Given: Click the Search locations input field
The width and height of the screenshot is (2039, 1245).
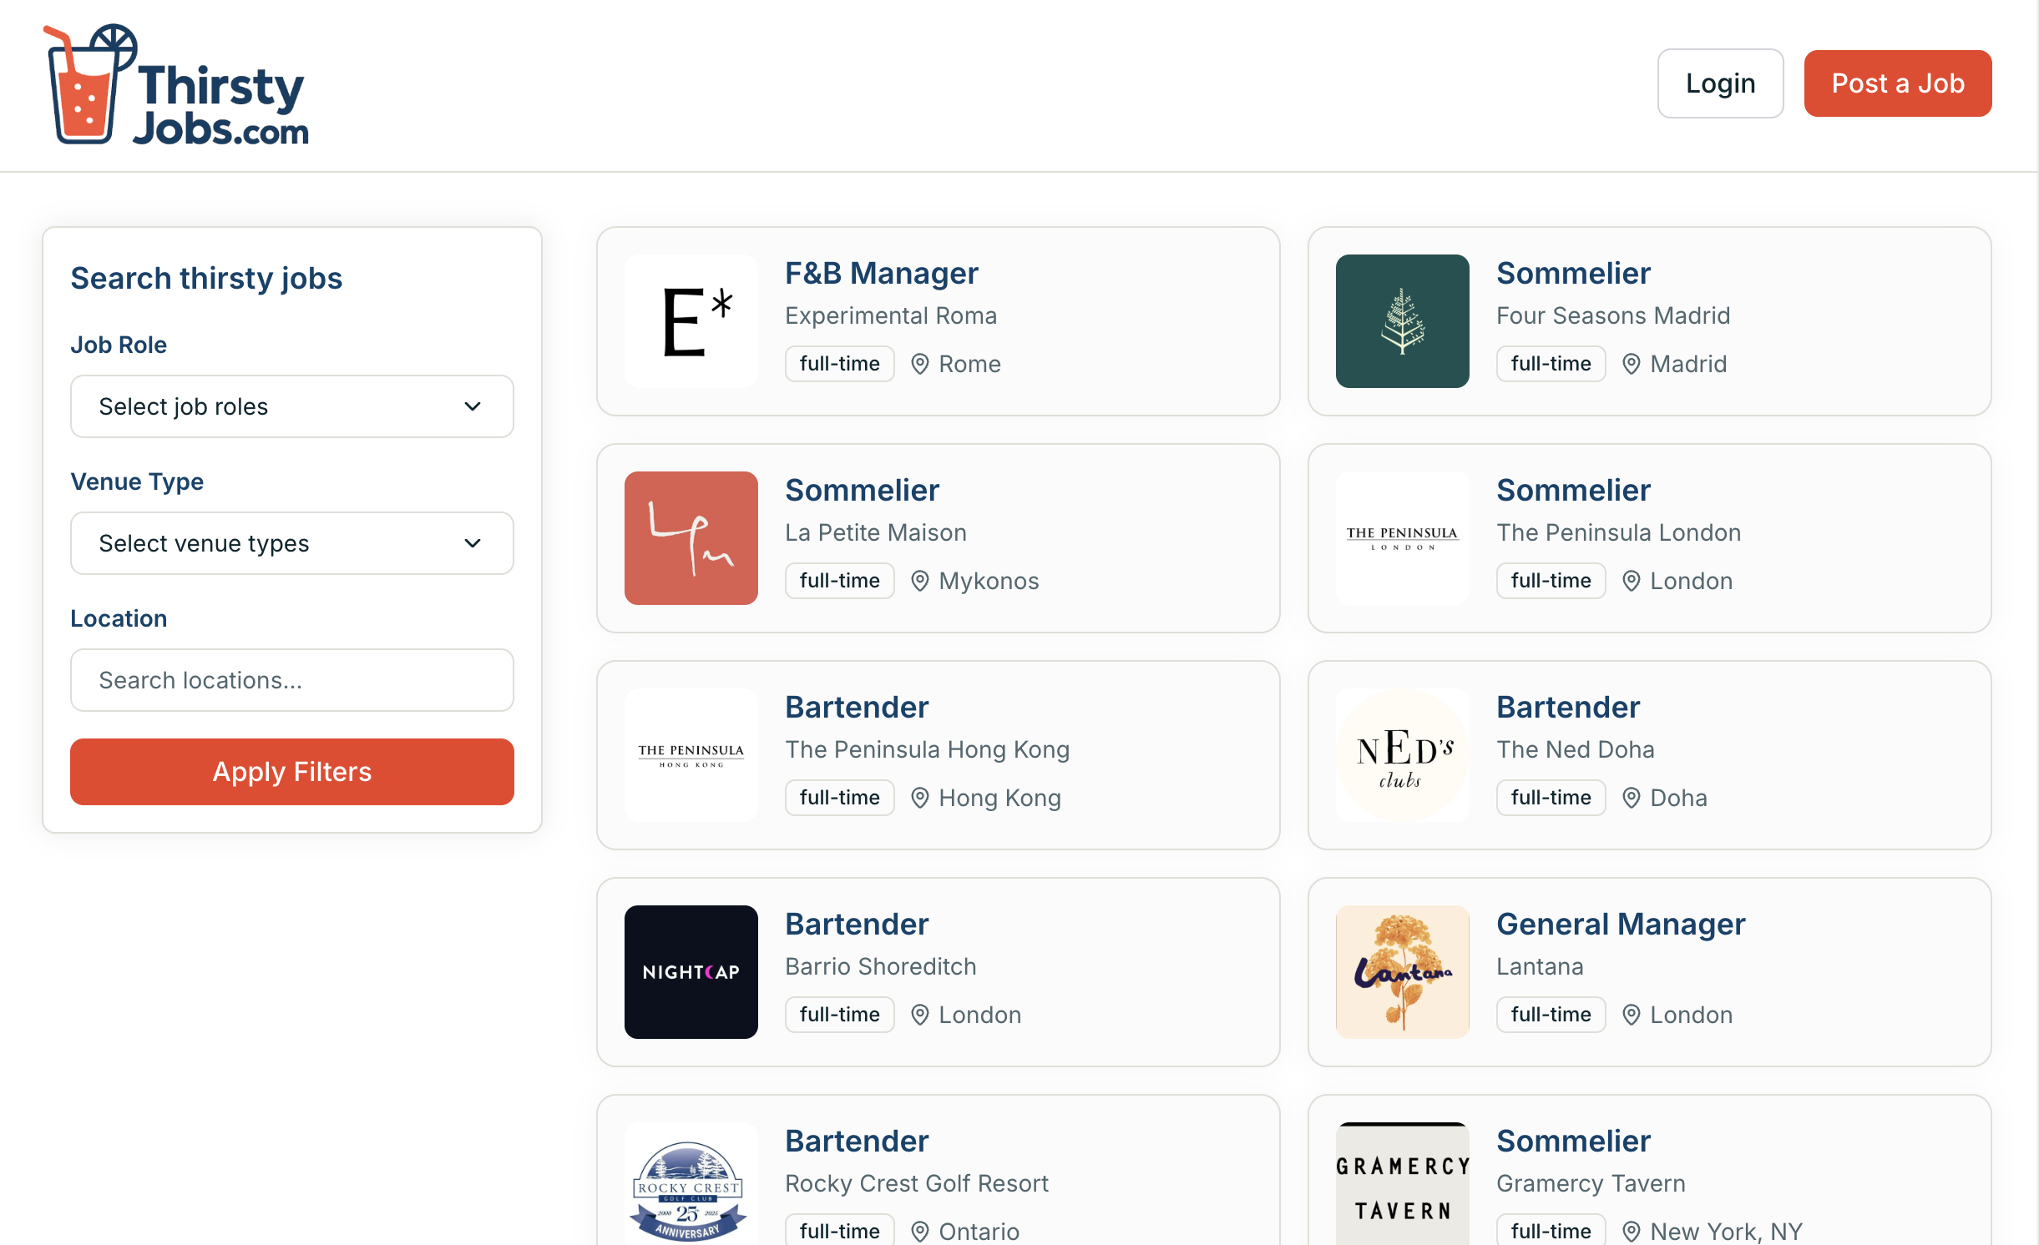Looking at the screenshot, I should click(x=291, y=680).
